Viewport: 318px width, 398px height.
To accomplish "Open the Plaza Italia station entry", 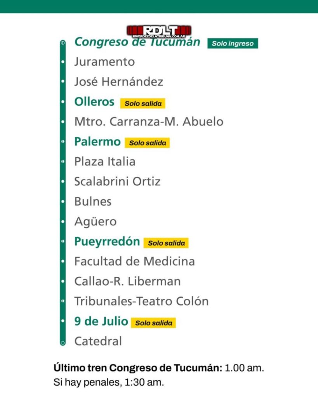I will (105, 161).
